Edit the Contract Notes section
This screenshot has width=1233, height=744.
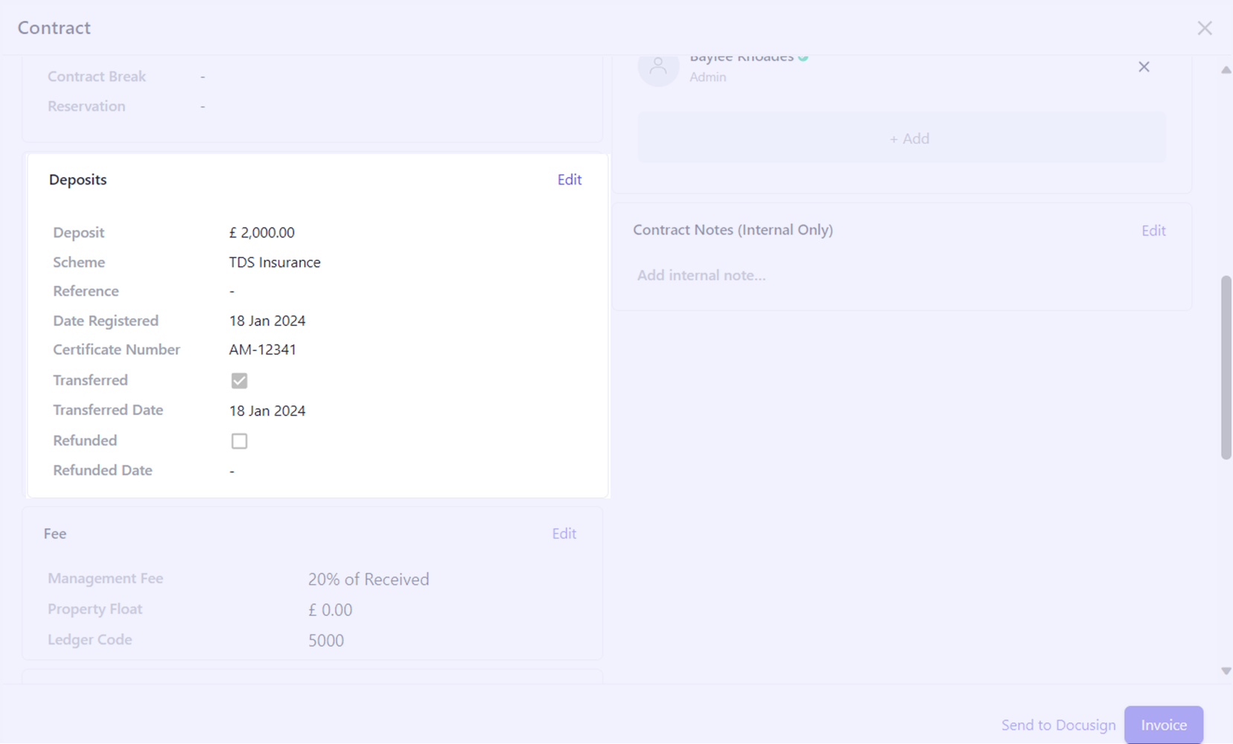[1153, 231]
